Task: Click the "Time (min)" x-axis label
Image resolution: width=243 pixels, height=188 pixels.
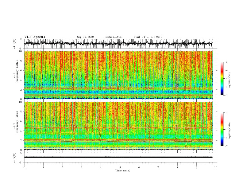Action: click(x=123, y=170)
